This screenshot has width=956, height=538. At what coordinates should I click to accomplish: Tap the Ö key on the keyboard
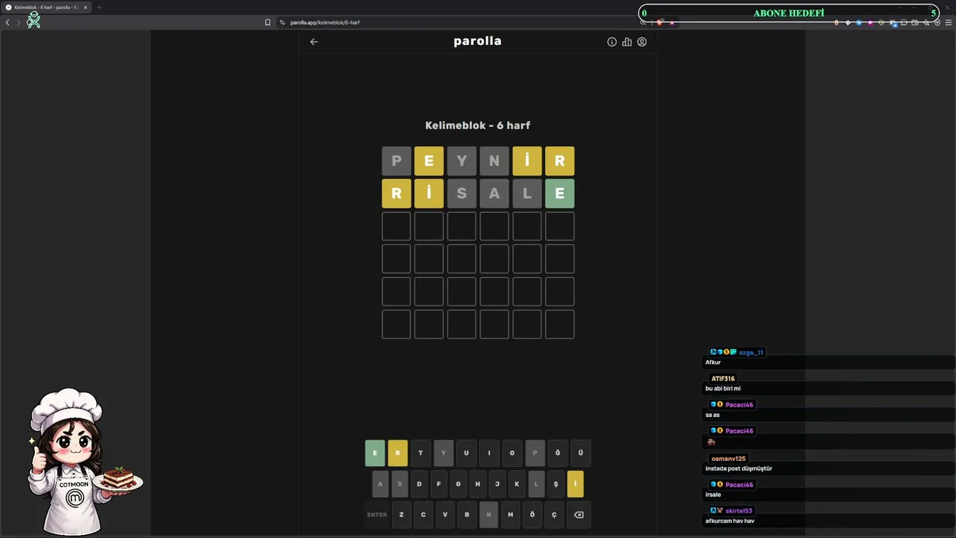(533, 515)
